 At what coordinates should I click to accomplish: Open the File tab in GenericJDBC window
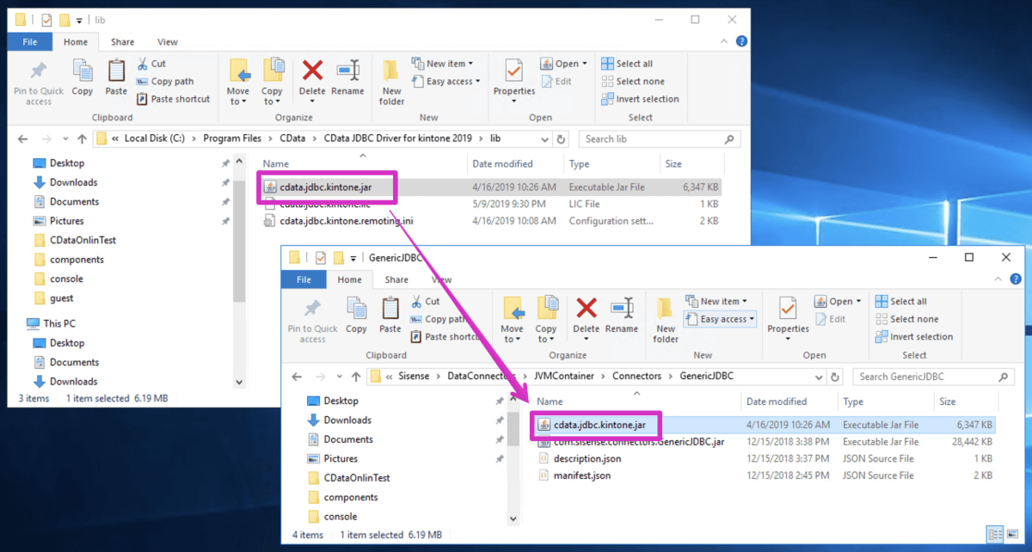tap(304, 279)
